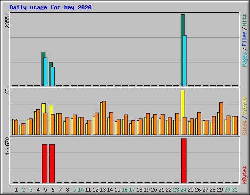Select the orange sites bar on day 13
Screen dimensions: 250x195
[104, 118]
